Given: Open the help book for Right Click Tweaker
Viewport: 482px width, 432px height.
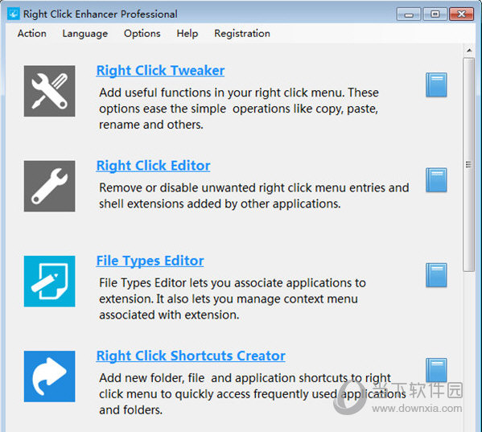Looking at the screenshot, I should [436, 84].
